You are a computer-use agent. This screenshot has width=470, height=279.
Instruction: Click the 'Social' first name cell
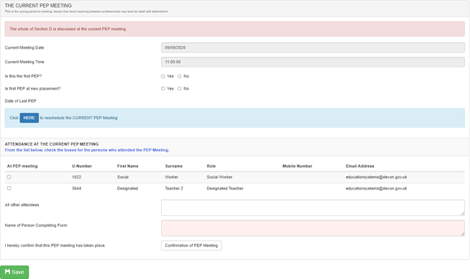click(x=123, y=177)
